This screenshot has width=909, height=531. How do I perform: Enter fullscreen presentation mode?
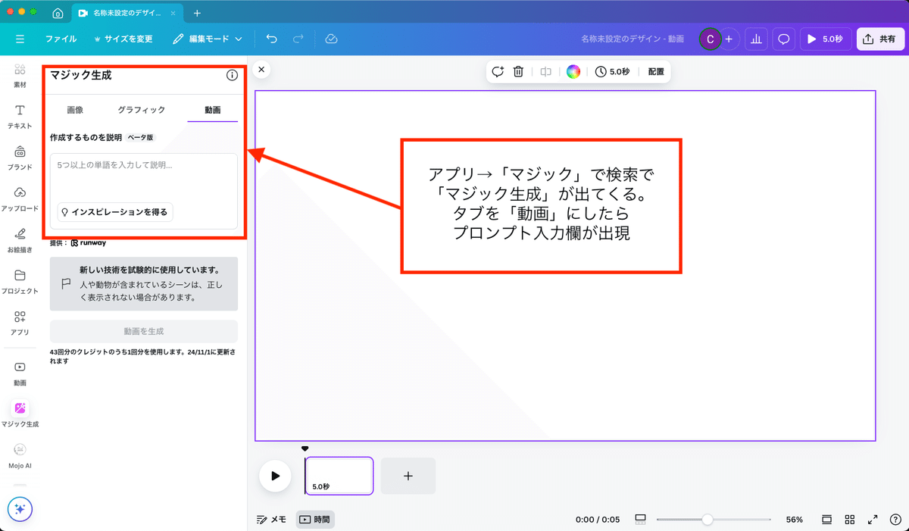(x=873, y=520)
